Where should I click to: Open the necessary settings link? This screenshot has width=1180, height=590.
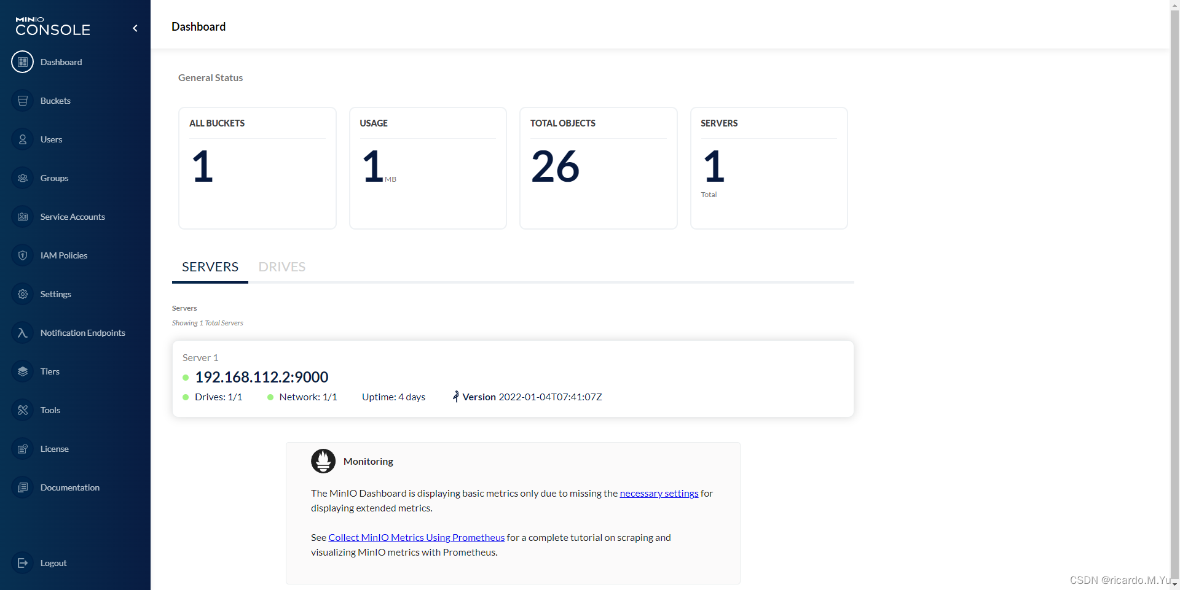click(658, 493)
